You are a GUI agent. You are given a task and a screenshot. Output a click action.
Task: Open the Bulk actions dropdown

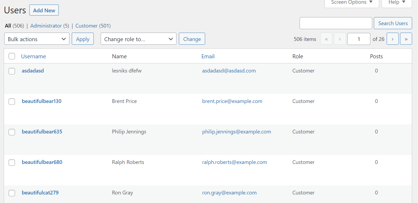coord(37,39)
